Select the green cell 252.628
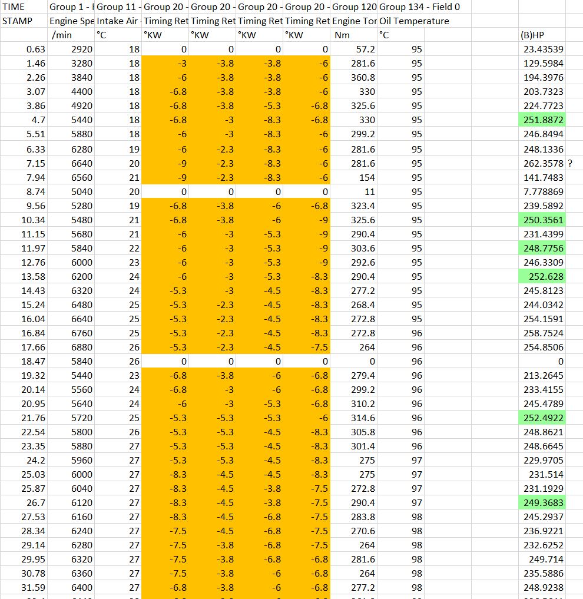This screenshot has width=583, height=599. [x=542, y=277]
